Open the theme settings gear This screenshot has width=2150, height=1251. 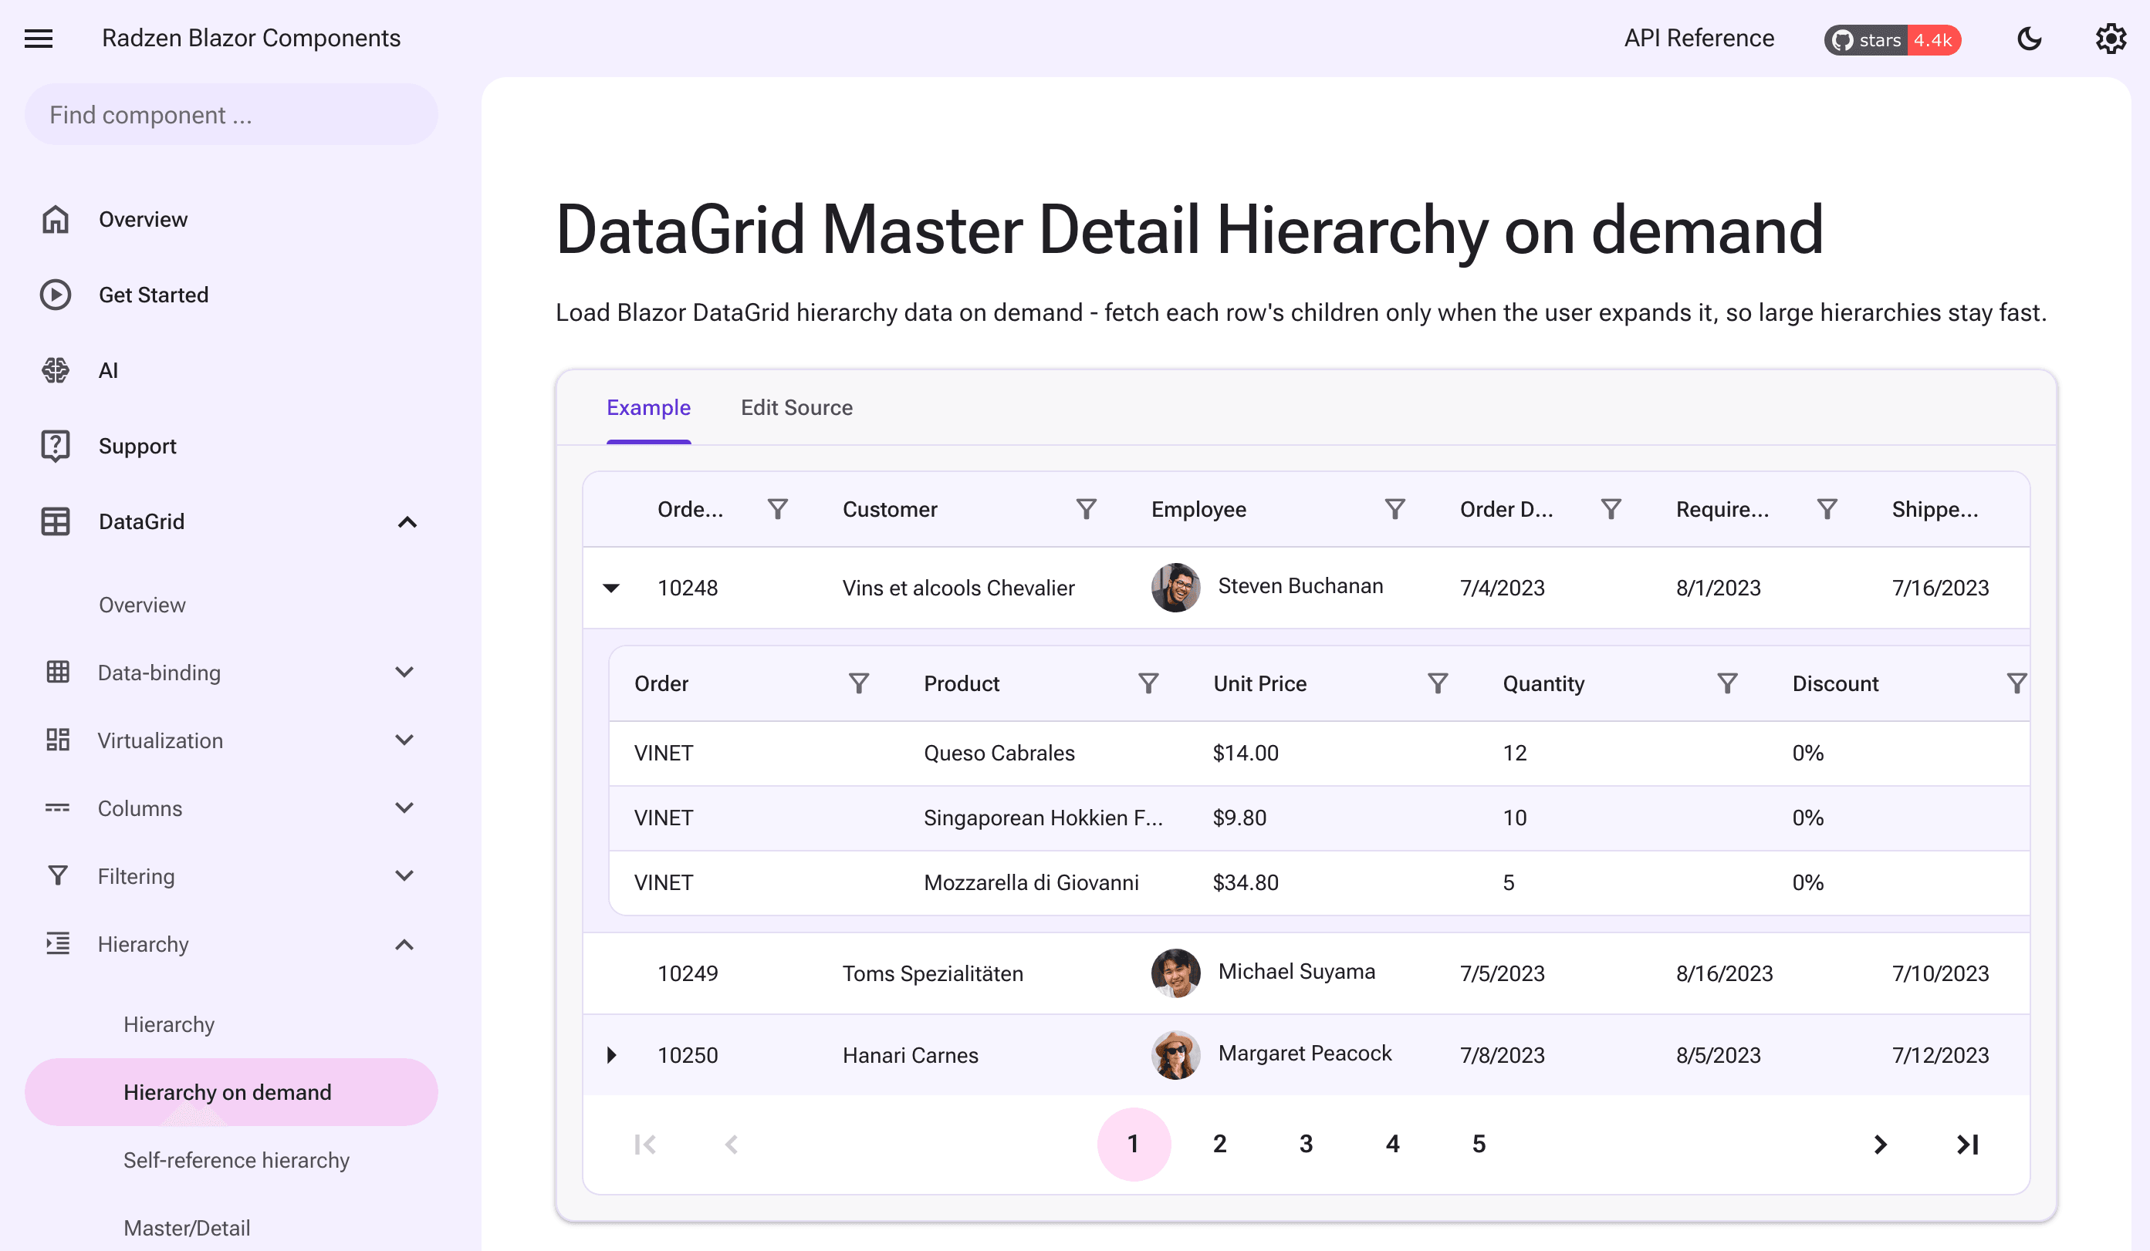coord(2111,39)
